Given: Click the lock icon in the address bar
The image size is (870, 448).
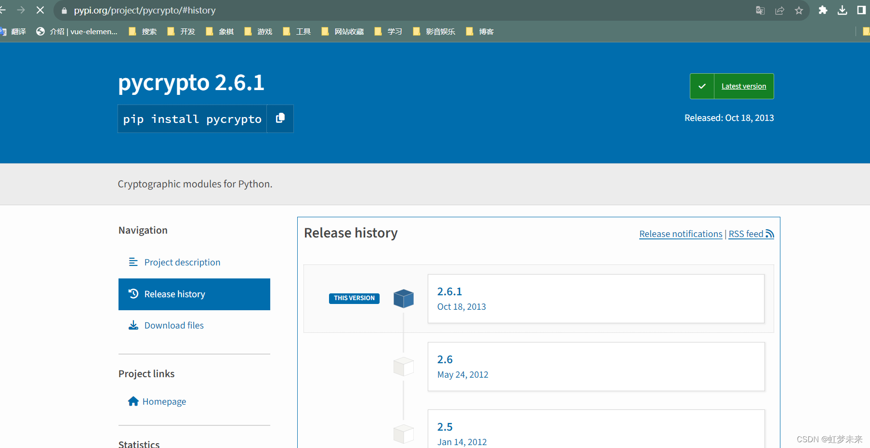Looking at the screenshot, I should (64, 11).
